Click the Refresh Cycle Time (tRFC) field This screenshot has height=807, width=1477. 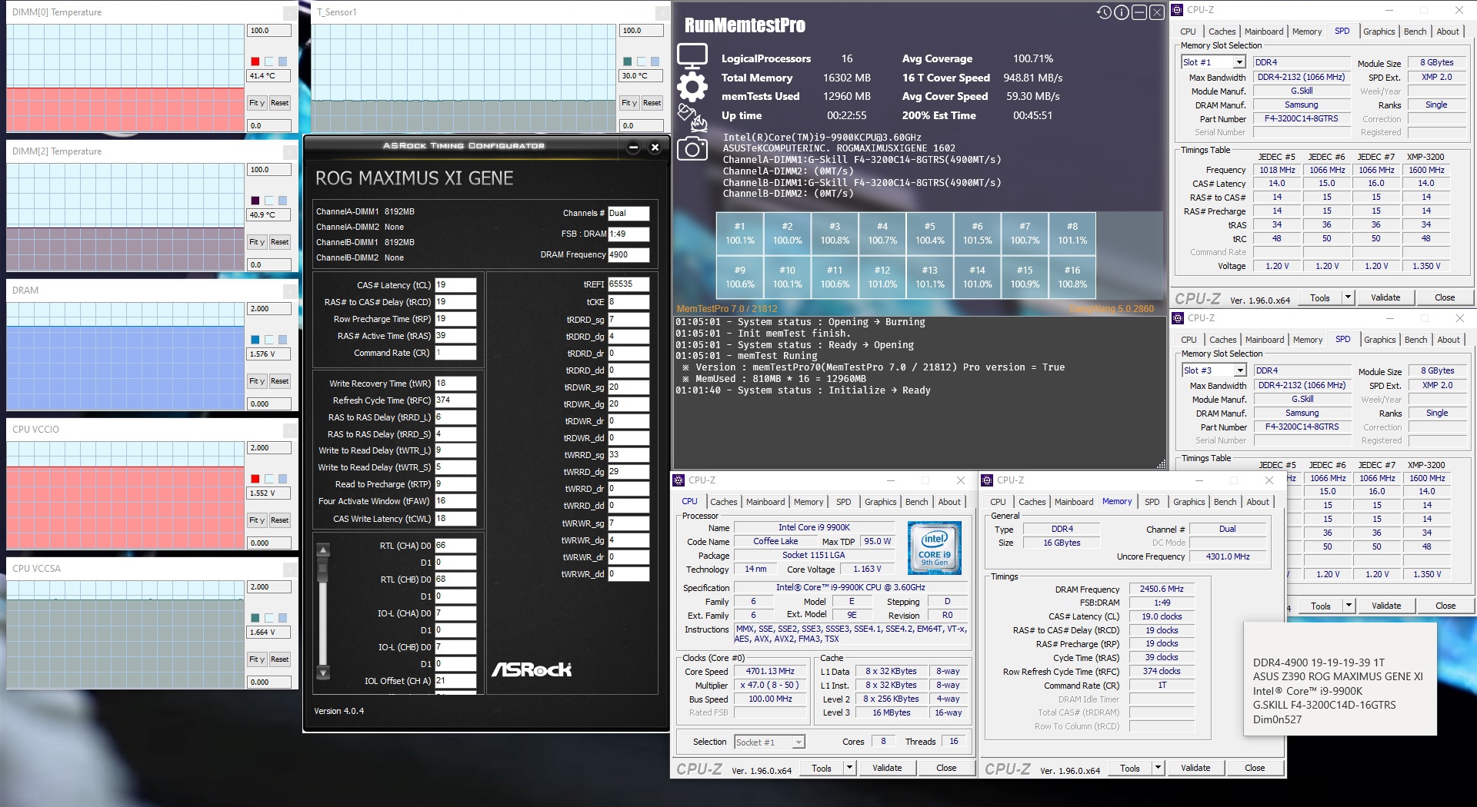point(455,400)
